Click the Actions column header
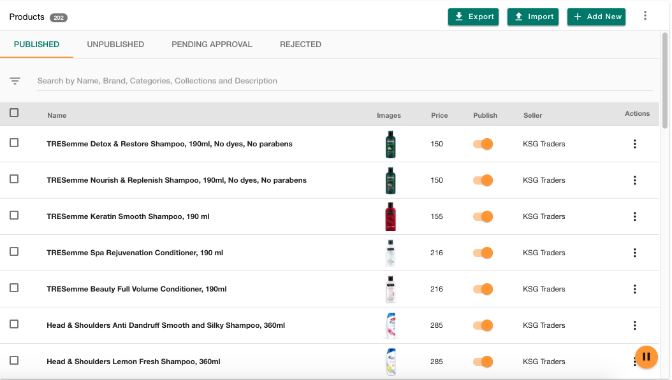This screenshot has width=672, height=380. pos(637,113)
